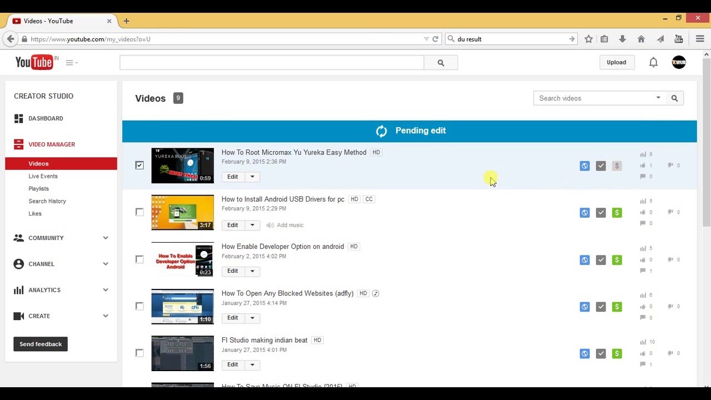711x400 pixels.
Task: Open Edit dropdown arrow for FI Studio beat
Action: (252, 365)
